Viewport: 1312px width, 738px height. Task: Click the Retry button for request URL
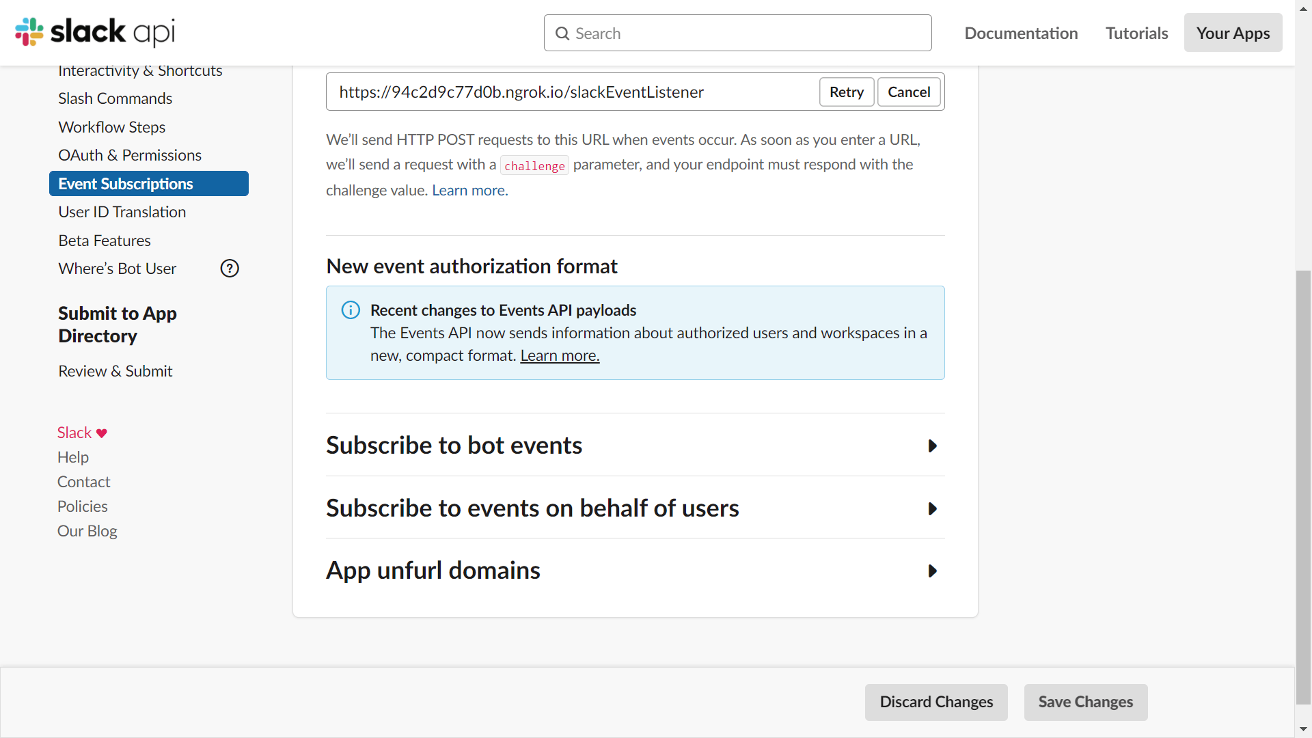point(847,92)
